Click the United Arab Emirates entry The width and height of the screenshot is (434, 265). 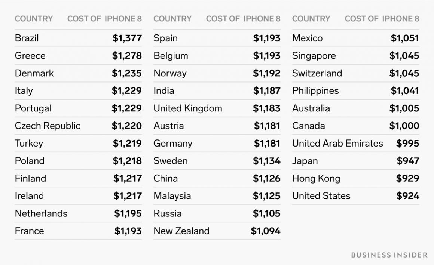pyautogui.click(x=337, y=144)
